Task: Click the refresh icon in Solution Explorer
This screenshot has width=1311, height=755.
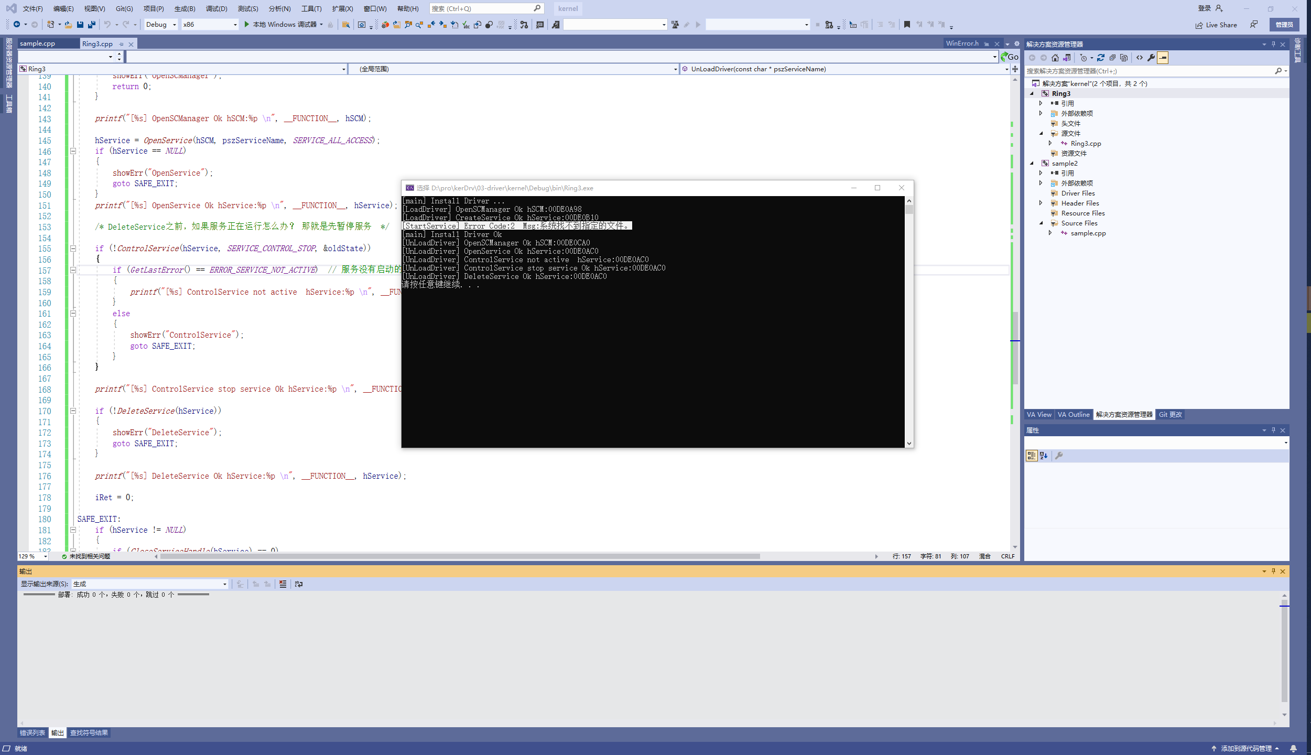Action: pyautogui.click(x=1101, y=58)
